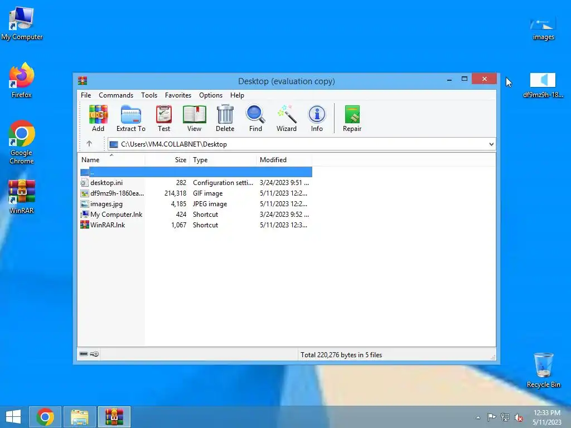This screenshot has height=428, width=571.
Task: Select the Firefox desktop shortcut
Action: click(22, 80)
